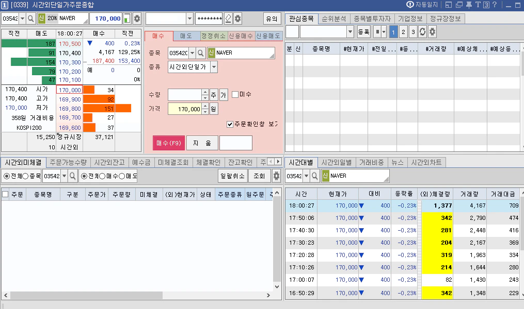Open watchlist settings gear icon

432,31
